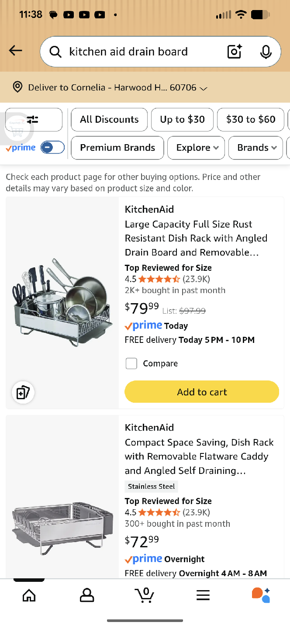Open the account profile icon

(x=87, y=594)
